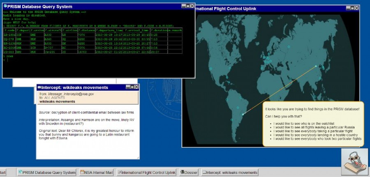
Task: Click the f.code column header
Action: pos(10,30)
